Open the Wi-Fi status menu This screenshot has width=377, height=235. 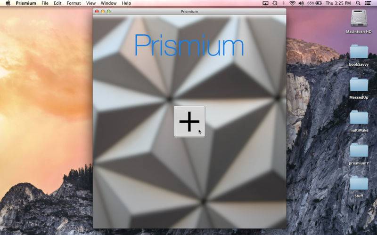pyautogui.click(x=292, y=3)
